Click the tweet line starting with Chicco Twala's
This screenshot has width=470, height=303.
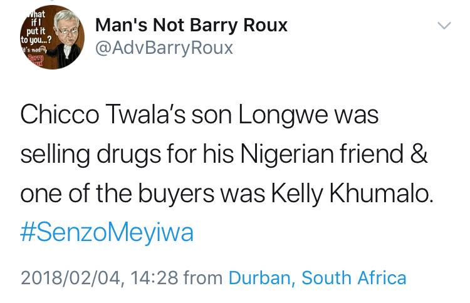199,115
